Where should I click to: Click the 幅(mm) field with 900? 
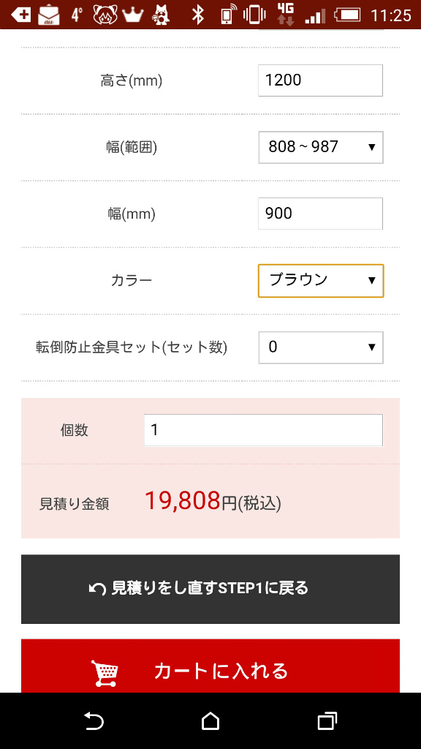321,214
